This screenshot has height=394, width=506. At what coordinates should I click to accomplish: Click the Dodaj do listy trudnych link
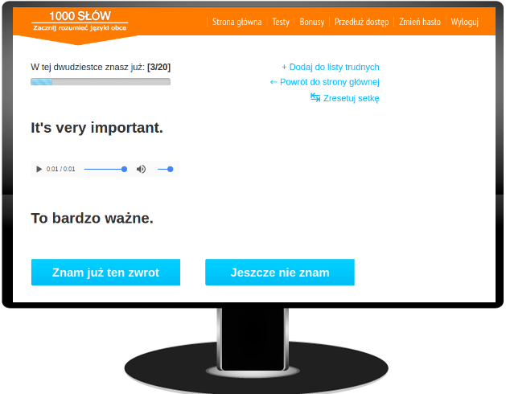[330, 67]
